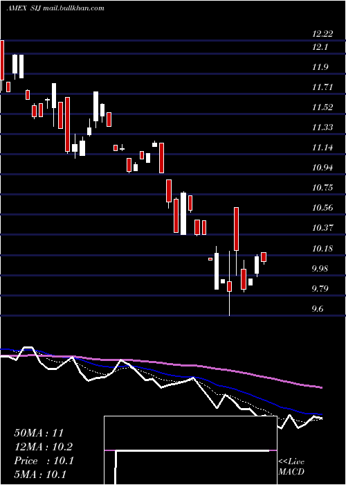This screenshot has width=346, height=485.
Task: Click the 12.22 price axis label
Action: coord(322,34)
